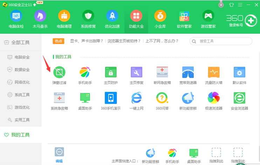Screen dimensions: 260x165
Task: Open link 显卡、声卡出故障？
Action: click(x=87, y=41)
